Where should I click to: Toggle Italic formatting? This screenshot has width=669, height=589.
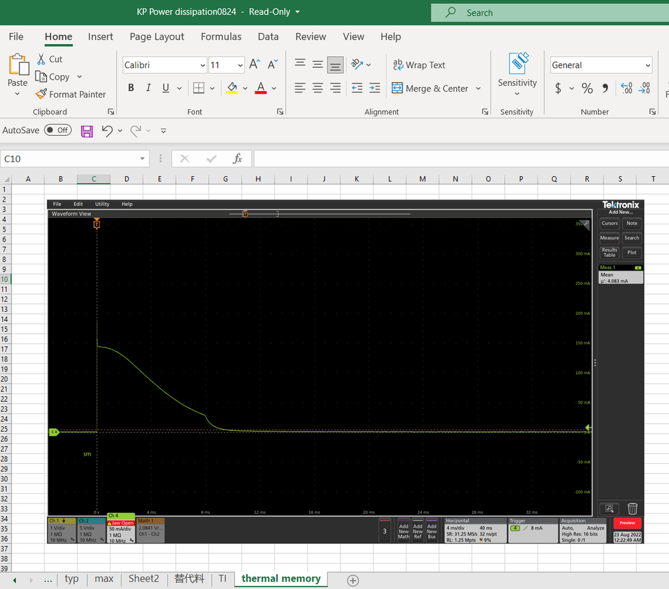(148, 88)
